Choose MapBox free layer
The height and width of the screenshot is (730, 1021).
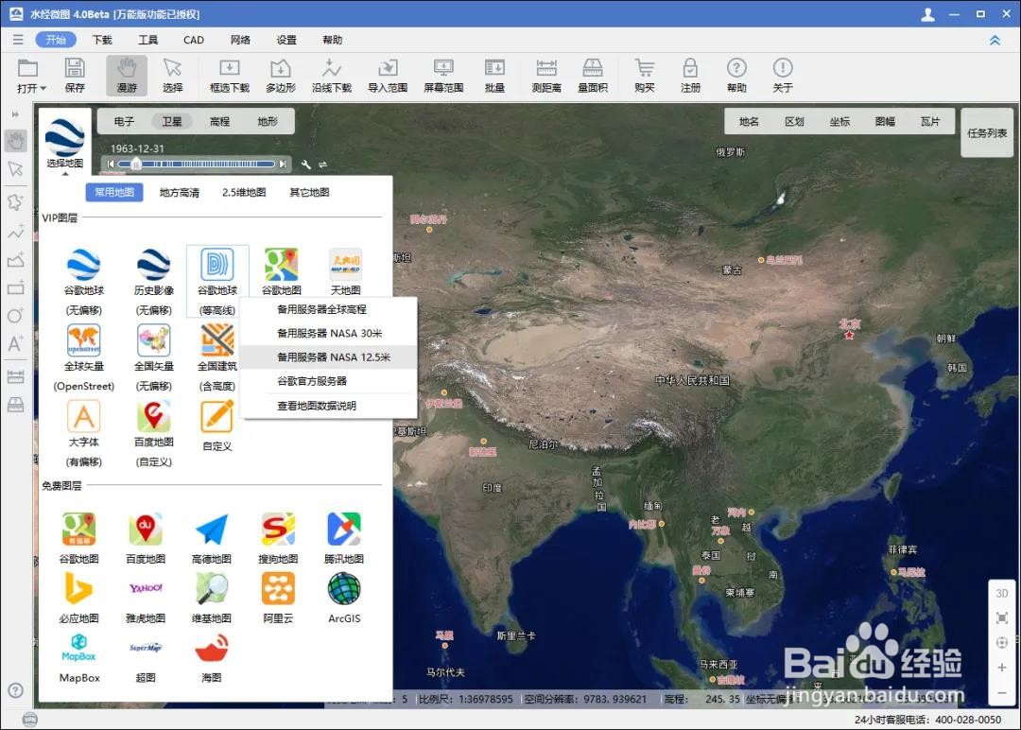[79, 656]
